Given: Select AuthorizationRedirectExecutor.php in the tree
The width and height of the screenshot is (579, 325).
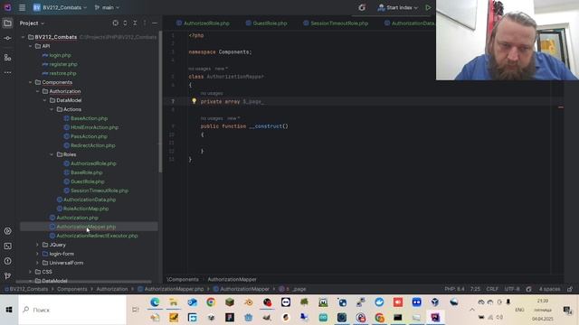Looking at the screenshot, I should (97, 236).
